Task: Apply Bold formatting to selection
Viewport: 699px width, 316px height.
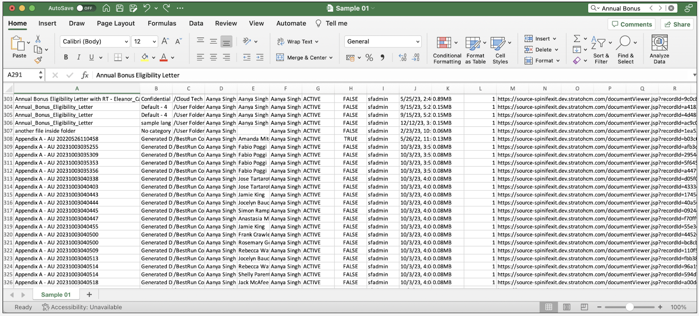Action: coord(66,57)
